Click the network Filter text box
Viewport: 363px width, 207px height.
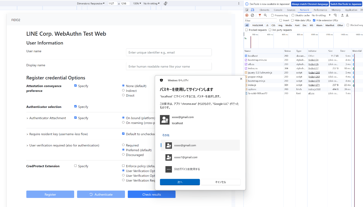[x=261, y=20]
